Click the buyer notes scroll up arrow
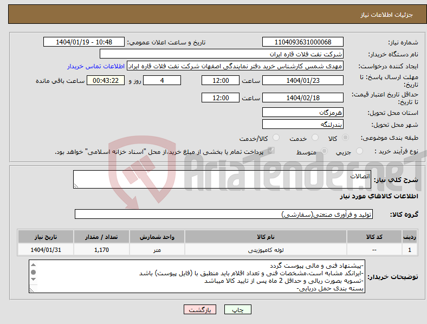This screenshot has width=427, height=324. tap(33, 265)
